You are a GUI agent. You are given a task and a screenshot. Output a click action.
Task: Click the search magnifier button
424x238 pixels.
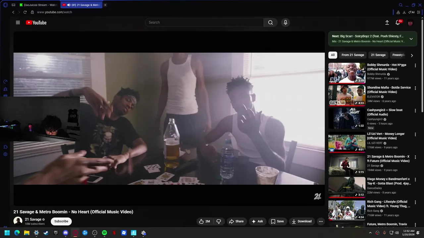pos(270,22)
